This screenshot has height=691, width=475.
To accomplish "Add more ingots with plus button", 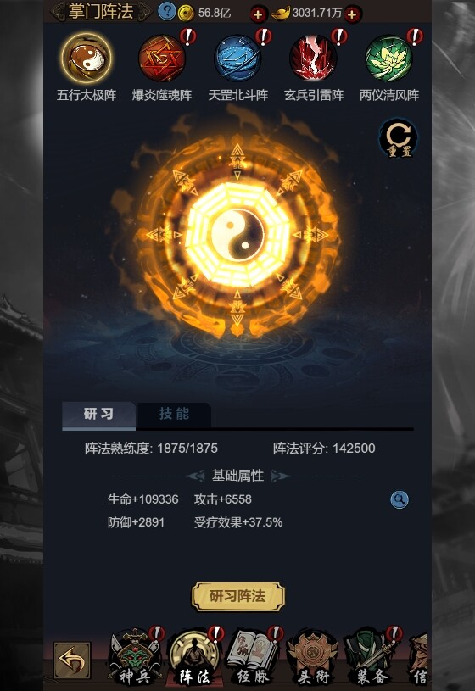I will pos(352,14).
